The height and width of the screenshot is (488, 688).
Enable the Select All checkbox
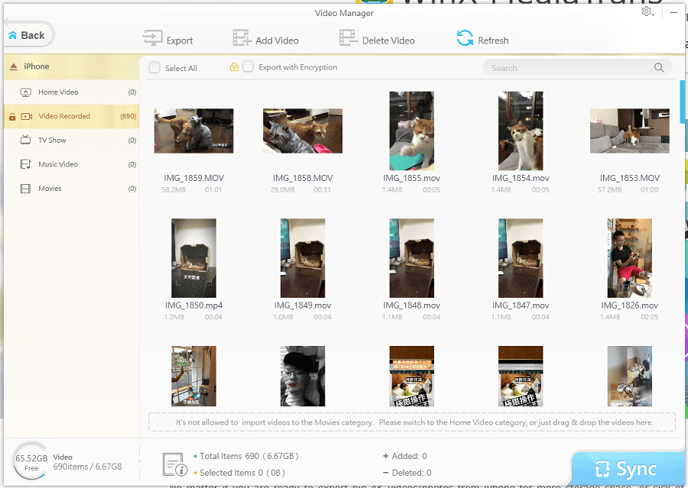point(155,68)
